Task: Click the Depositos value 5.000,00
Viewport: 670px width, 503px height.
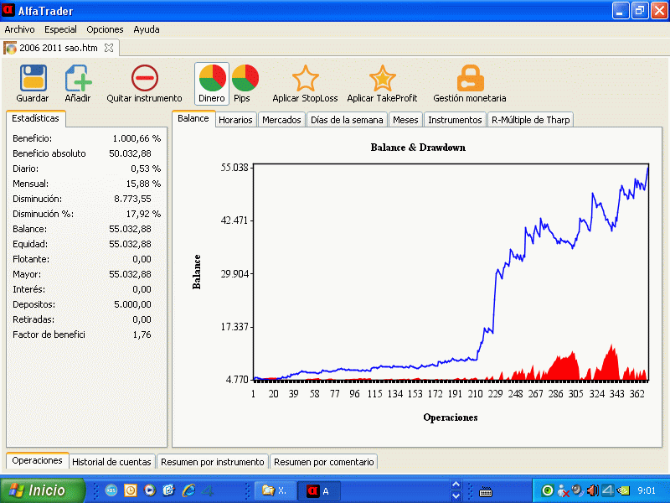Action: coord(132,304)
